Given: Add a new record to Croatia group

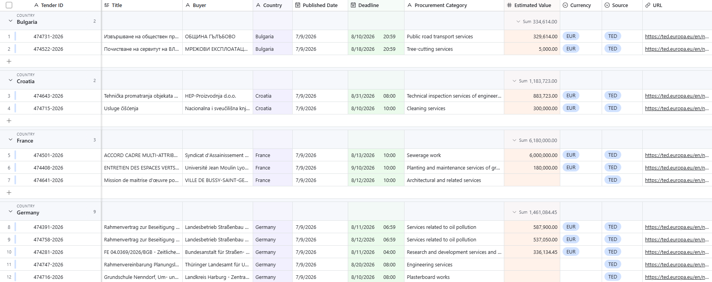Looking at the screenshot, I should click(x=9, y=121).
